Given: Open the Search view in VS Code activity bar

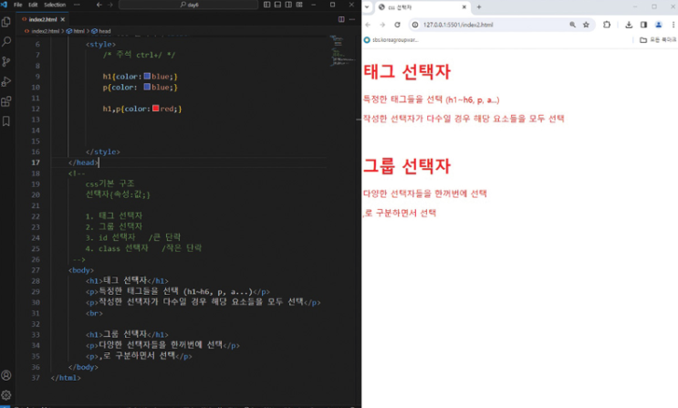Looking at the screenshot, I should pyautogui.click(x=6, y=42).
